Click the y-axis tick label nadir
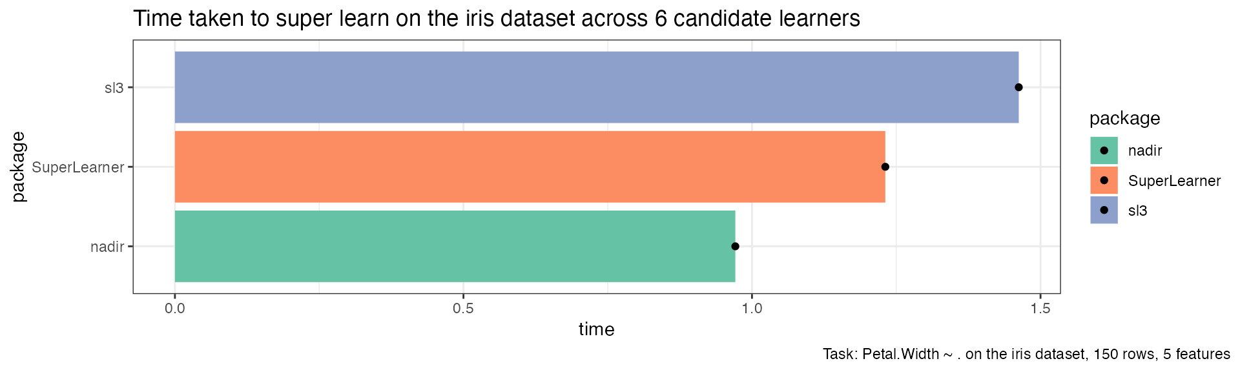The image size is (1240, 372). coord(107,247)
